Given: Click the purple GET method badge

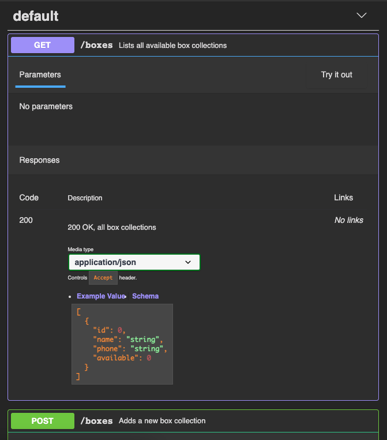Looking at the screenshot, I should 43,45.
